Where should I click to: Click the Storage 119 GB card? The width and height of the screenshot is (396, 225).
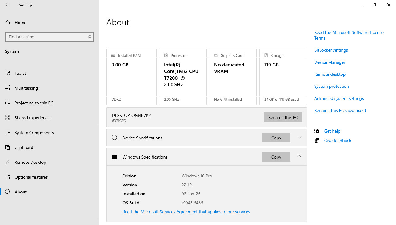[x=283, y=77]
